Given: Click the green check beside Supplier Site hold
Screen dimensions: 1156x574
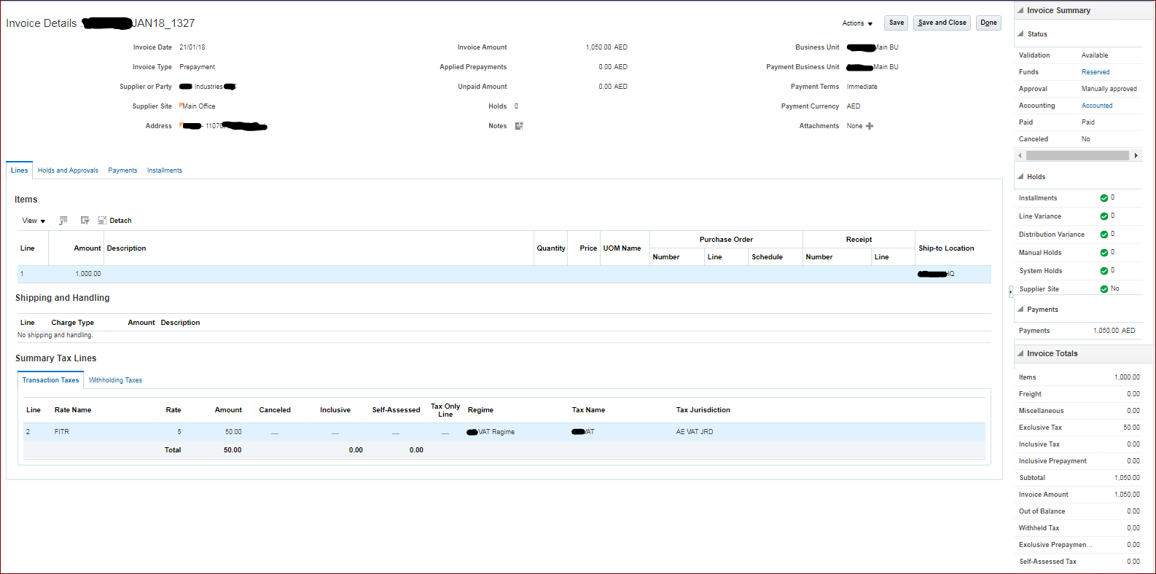Looking at the screenshot, I should (x=1104, y=289).
